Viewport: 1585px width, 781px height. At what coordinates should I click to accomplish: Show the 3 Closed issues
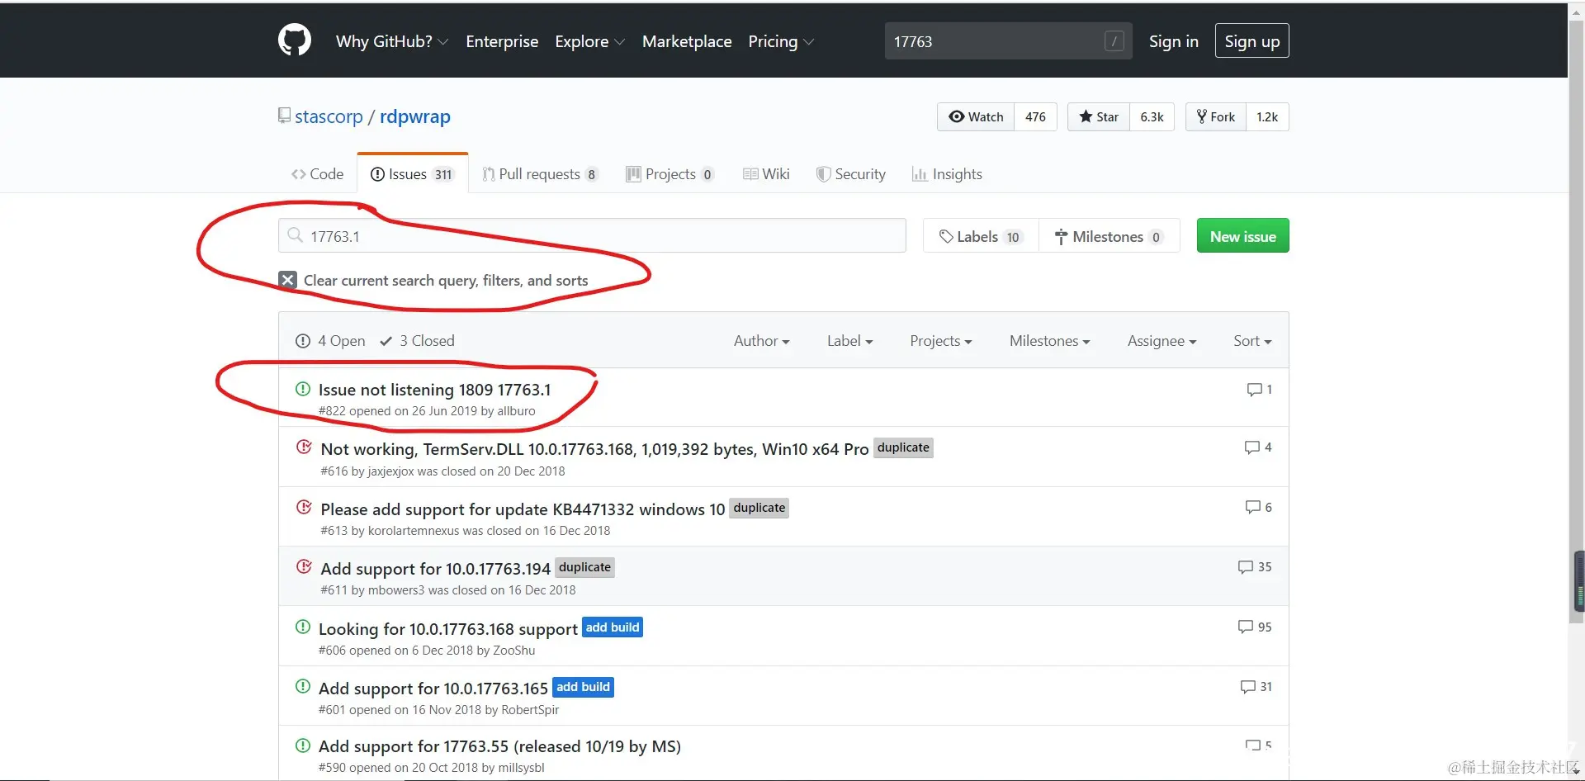coord(417,341)
